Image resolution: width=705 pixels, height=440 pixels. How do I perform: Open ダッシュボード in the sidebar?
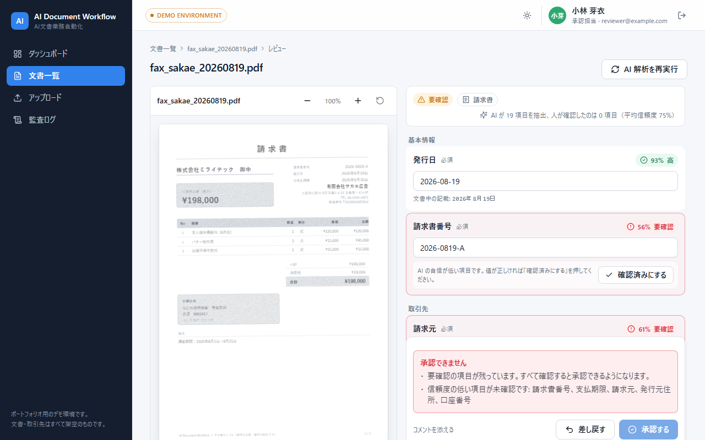point(66,54)
